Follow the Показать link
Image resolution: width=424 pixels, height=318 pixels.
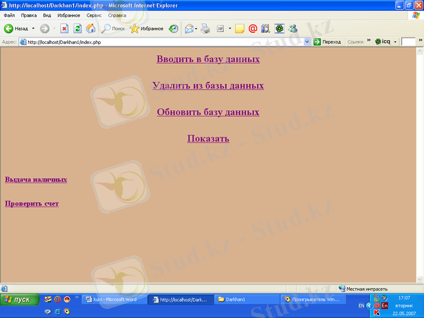click(208, 138)
